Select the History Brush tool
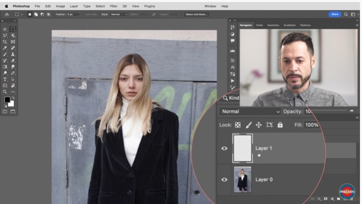Viewport: 362px width, 204px height. (x=5, y=60)
